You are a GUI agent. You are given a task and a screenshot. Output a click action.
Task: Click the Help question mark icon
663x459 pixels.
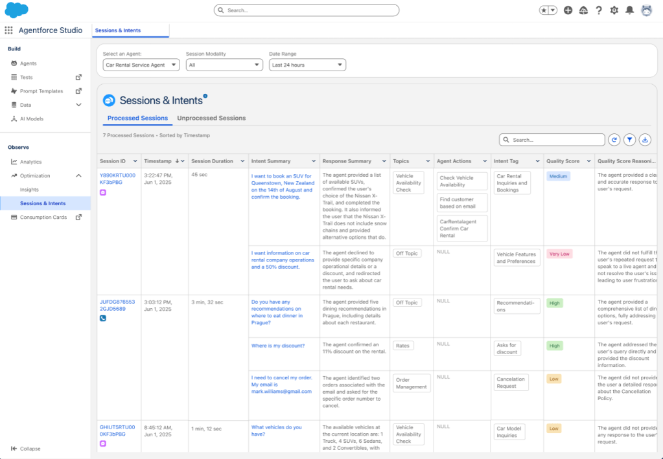pyautogui.click(x=598, y=10)
